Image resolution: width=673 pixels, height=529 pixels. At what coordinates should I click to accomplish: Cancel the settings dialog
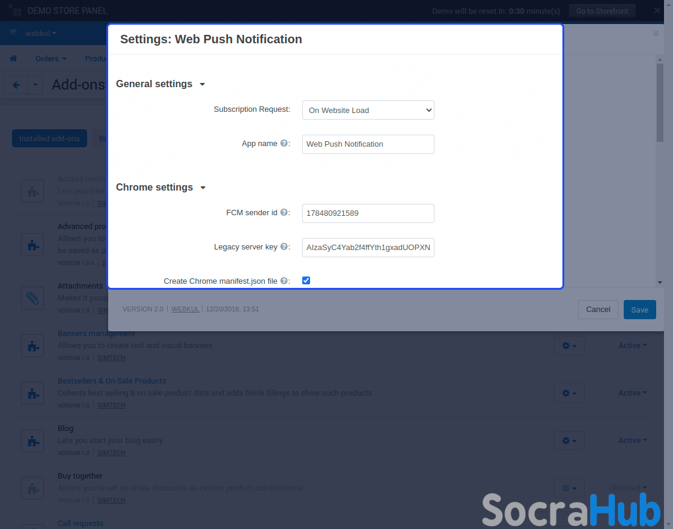(x=598, y=310)
